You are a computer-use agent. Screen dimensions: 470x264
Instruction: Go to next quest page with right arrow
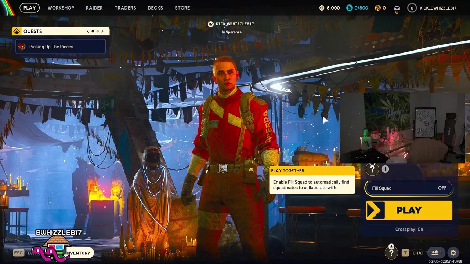click(102, 31)
